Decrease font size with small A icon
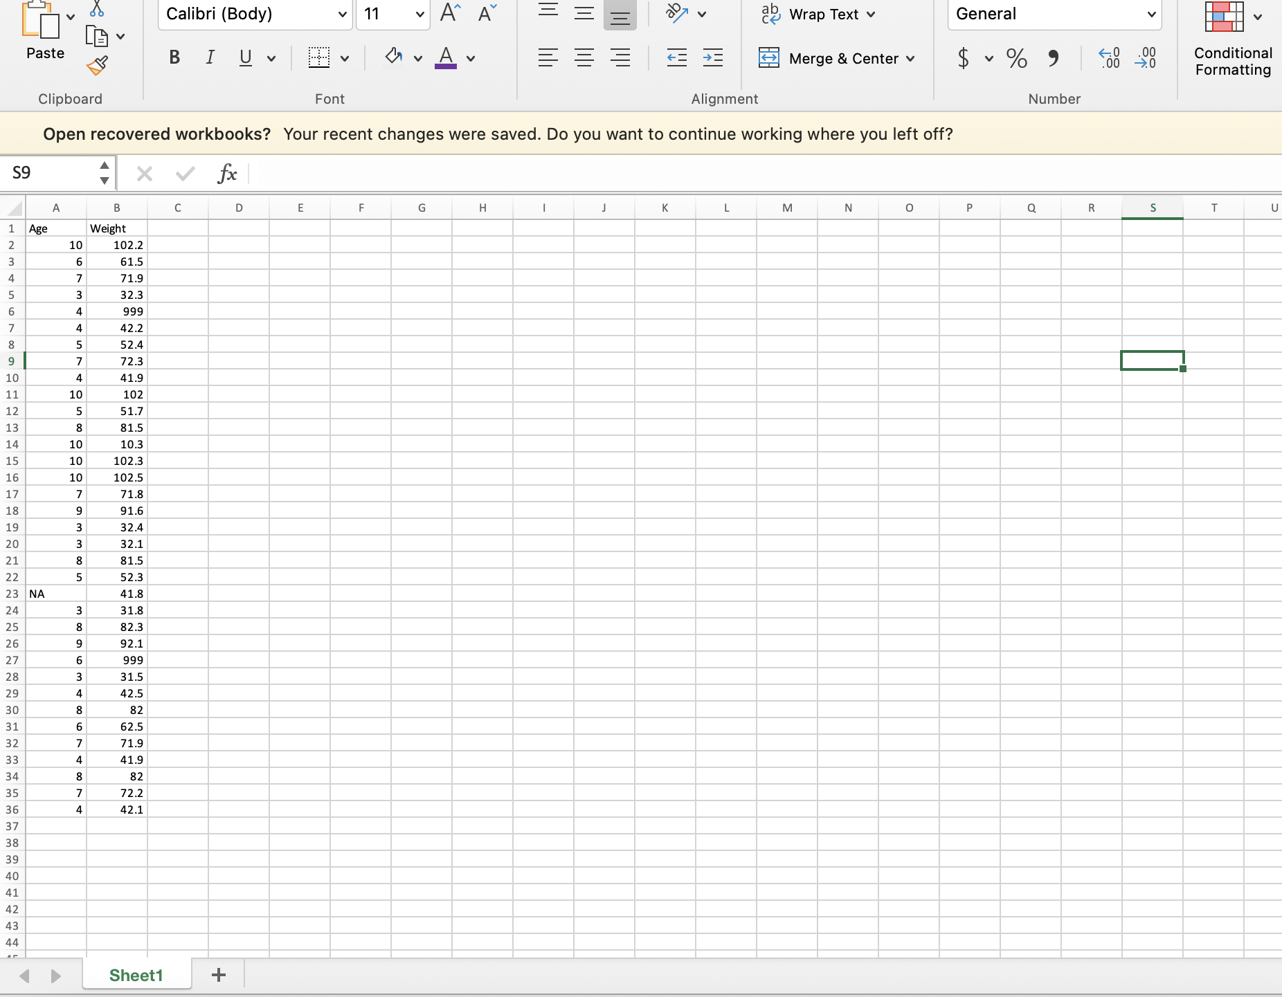This screenshot has height=997, width=1282. 487,13
